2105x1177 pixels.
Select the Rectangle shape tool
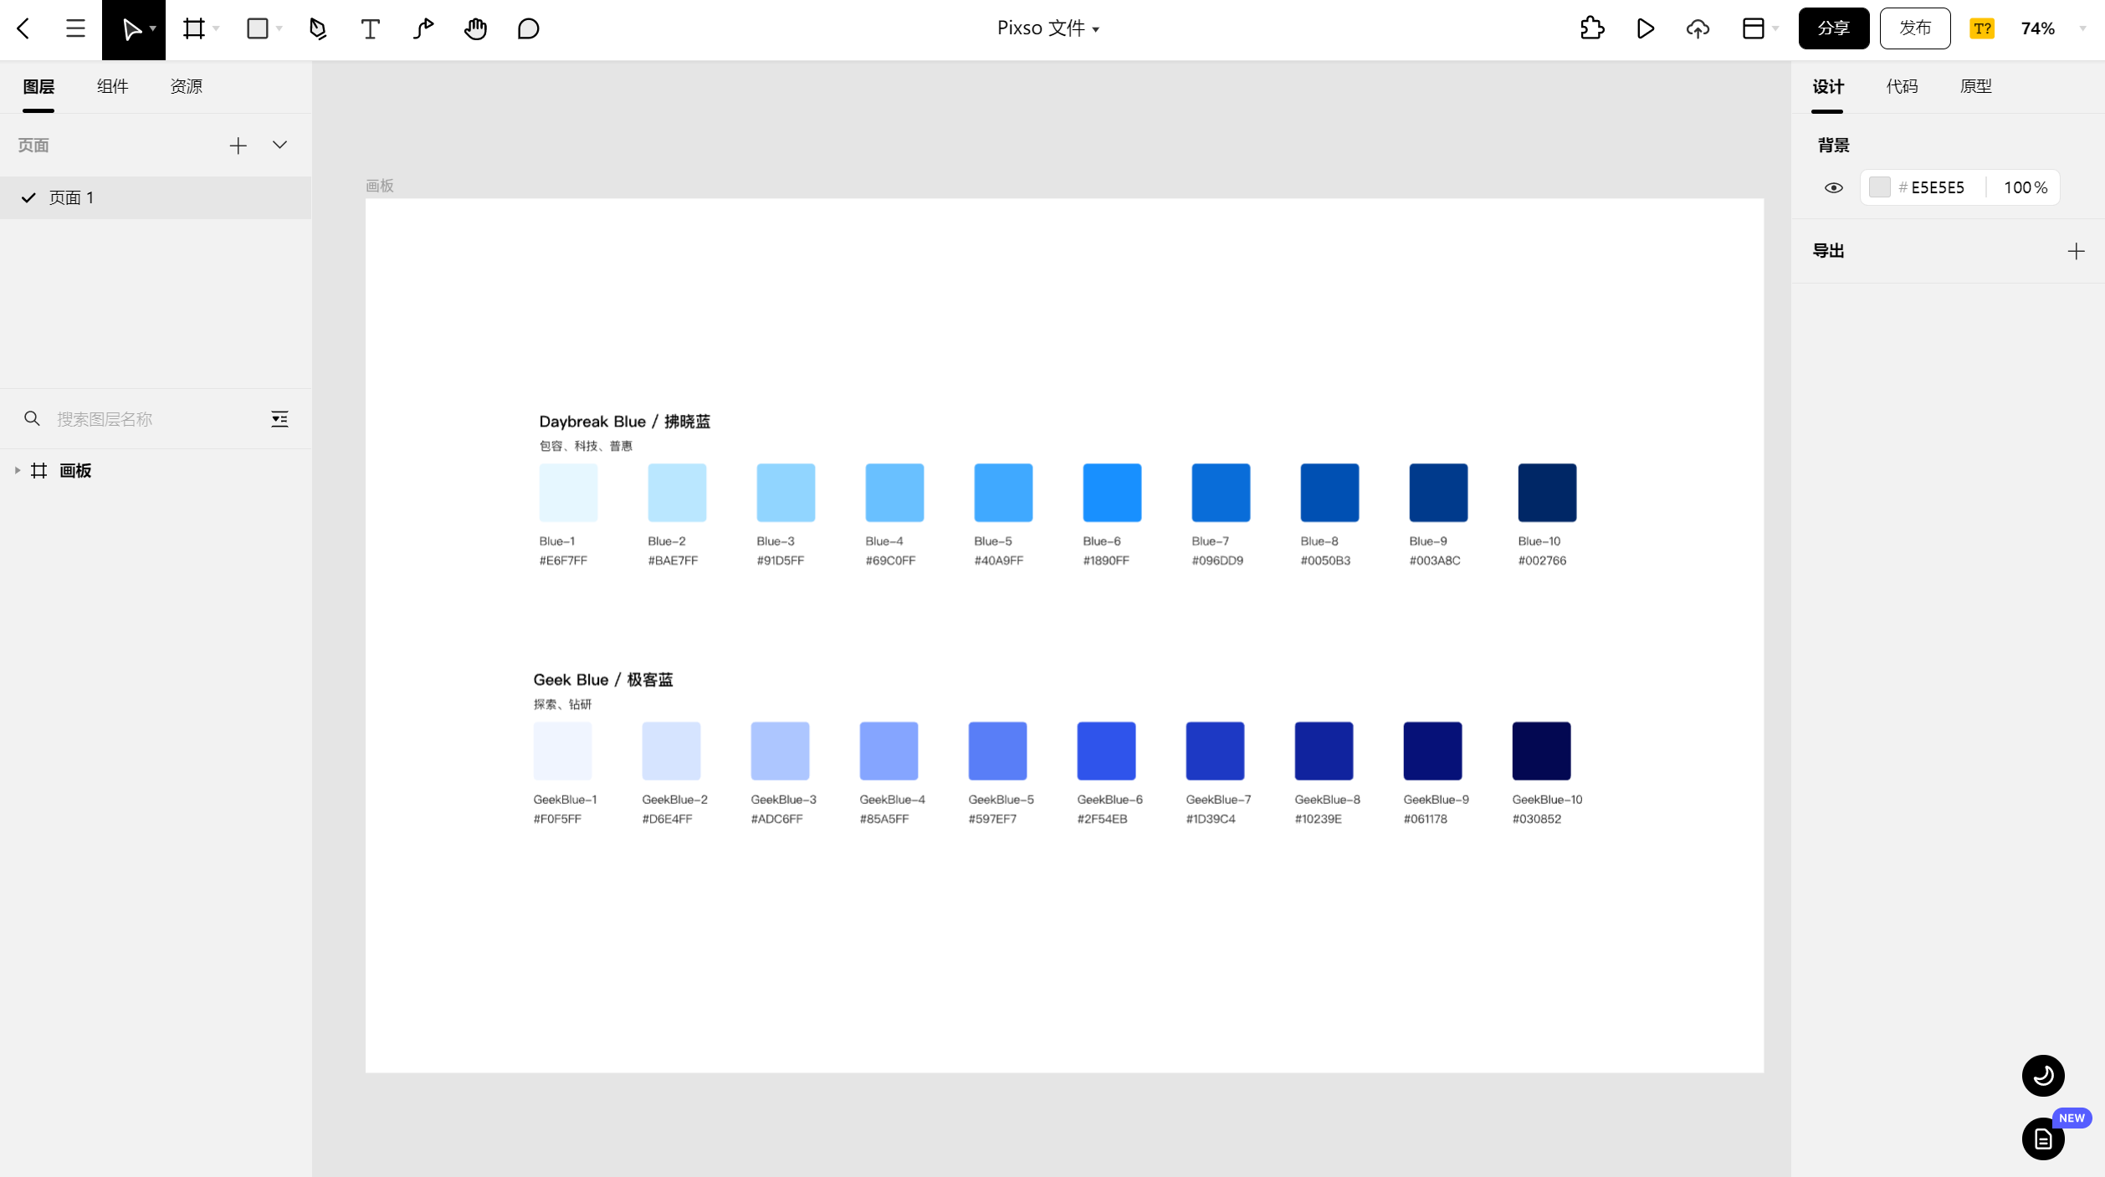(x=258, y=28)
